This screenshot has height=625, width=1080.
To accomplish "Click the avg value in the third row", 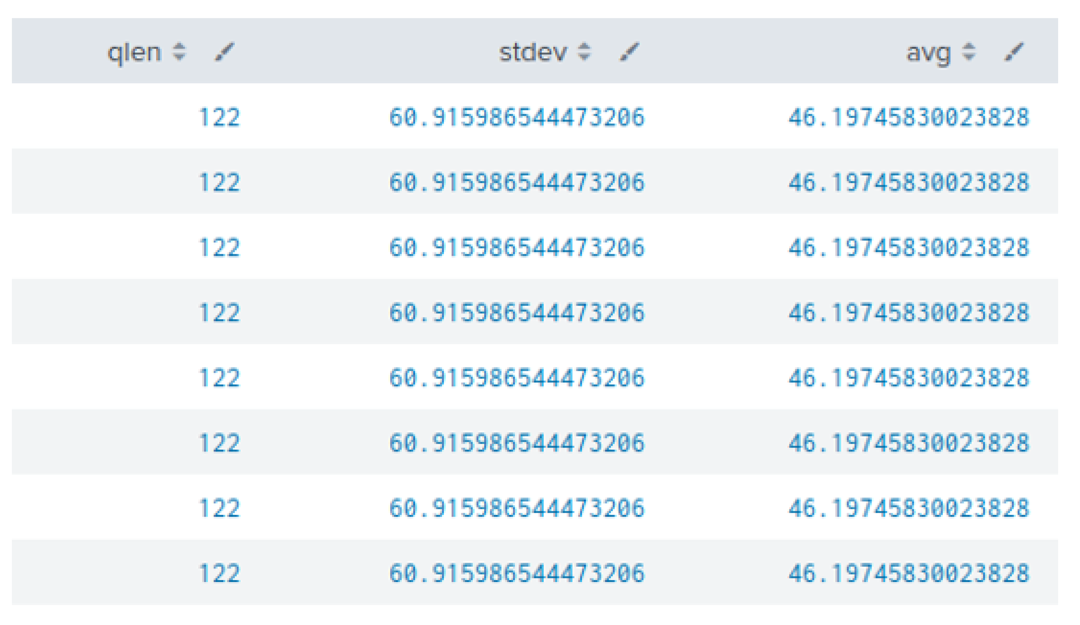I will click(909, 247).
